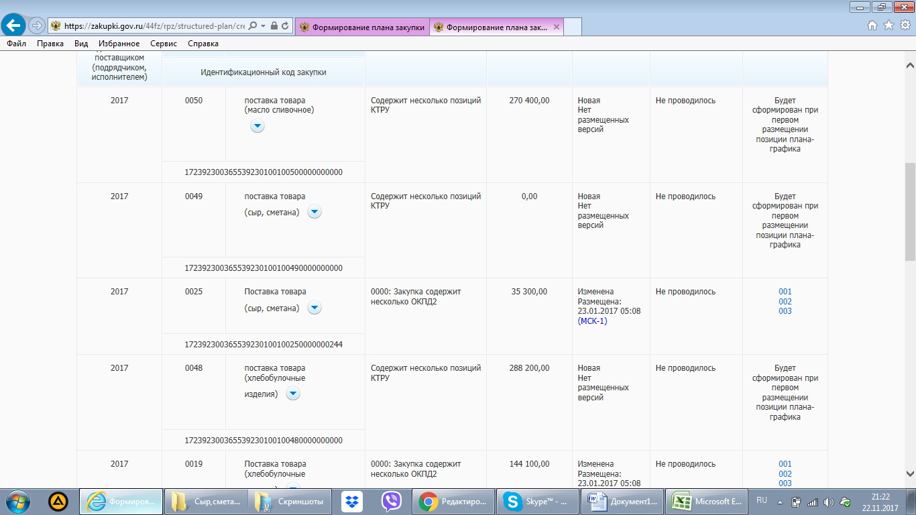Open the Favorites star icon
The image size is (916, 515).
889,25
